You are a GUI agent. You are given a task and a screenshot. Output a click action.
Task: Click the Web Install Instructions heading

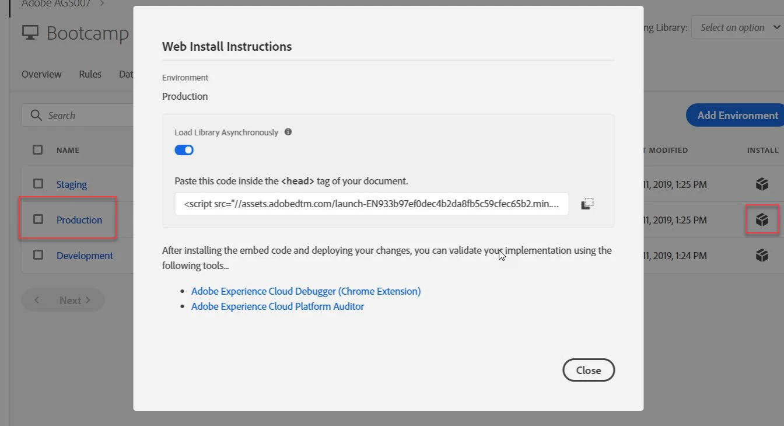click(x=227, y=47)
